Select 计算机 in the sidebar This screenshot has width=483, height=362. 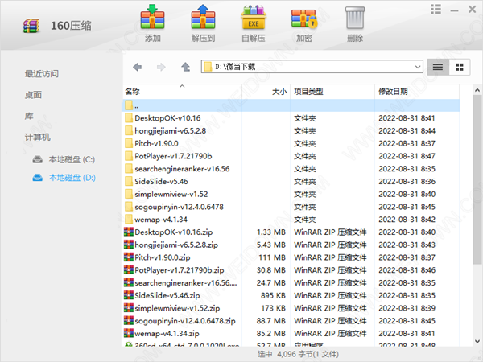(x=37, y=137)
